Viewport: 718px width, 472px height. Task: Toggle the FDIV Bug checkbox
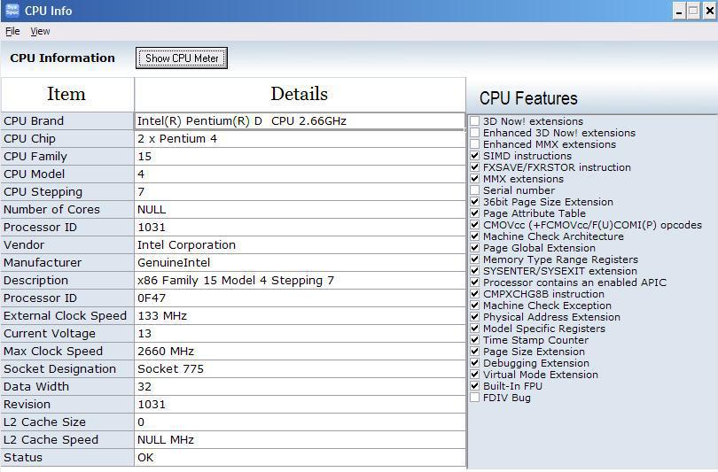[x=475, y=398]
